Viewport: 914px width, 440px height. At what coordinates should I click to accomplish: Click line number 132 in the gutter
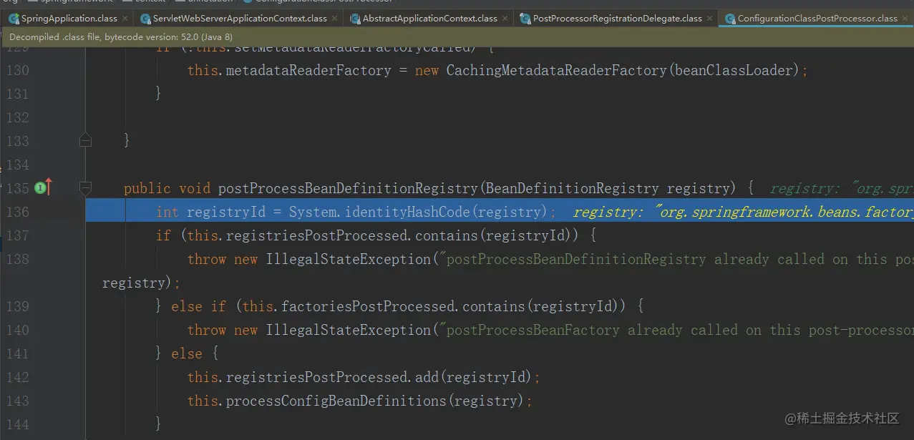click(18, 117)
